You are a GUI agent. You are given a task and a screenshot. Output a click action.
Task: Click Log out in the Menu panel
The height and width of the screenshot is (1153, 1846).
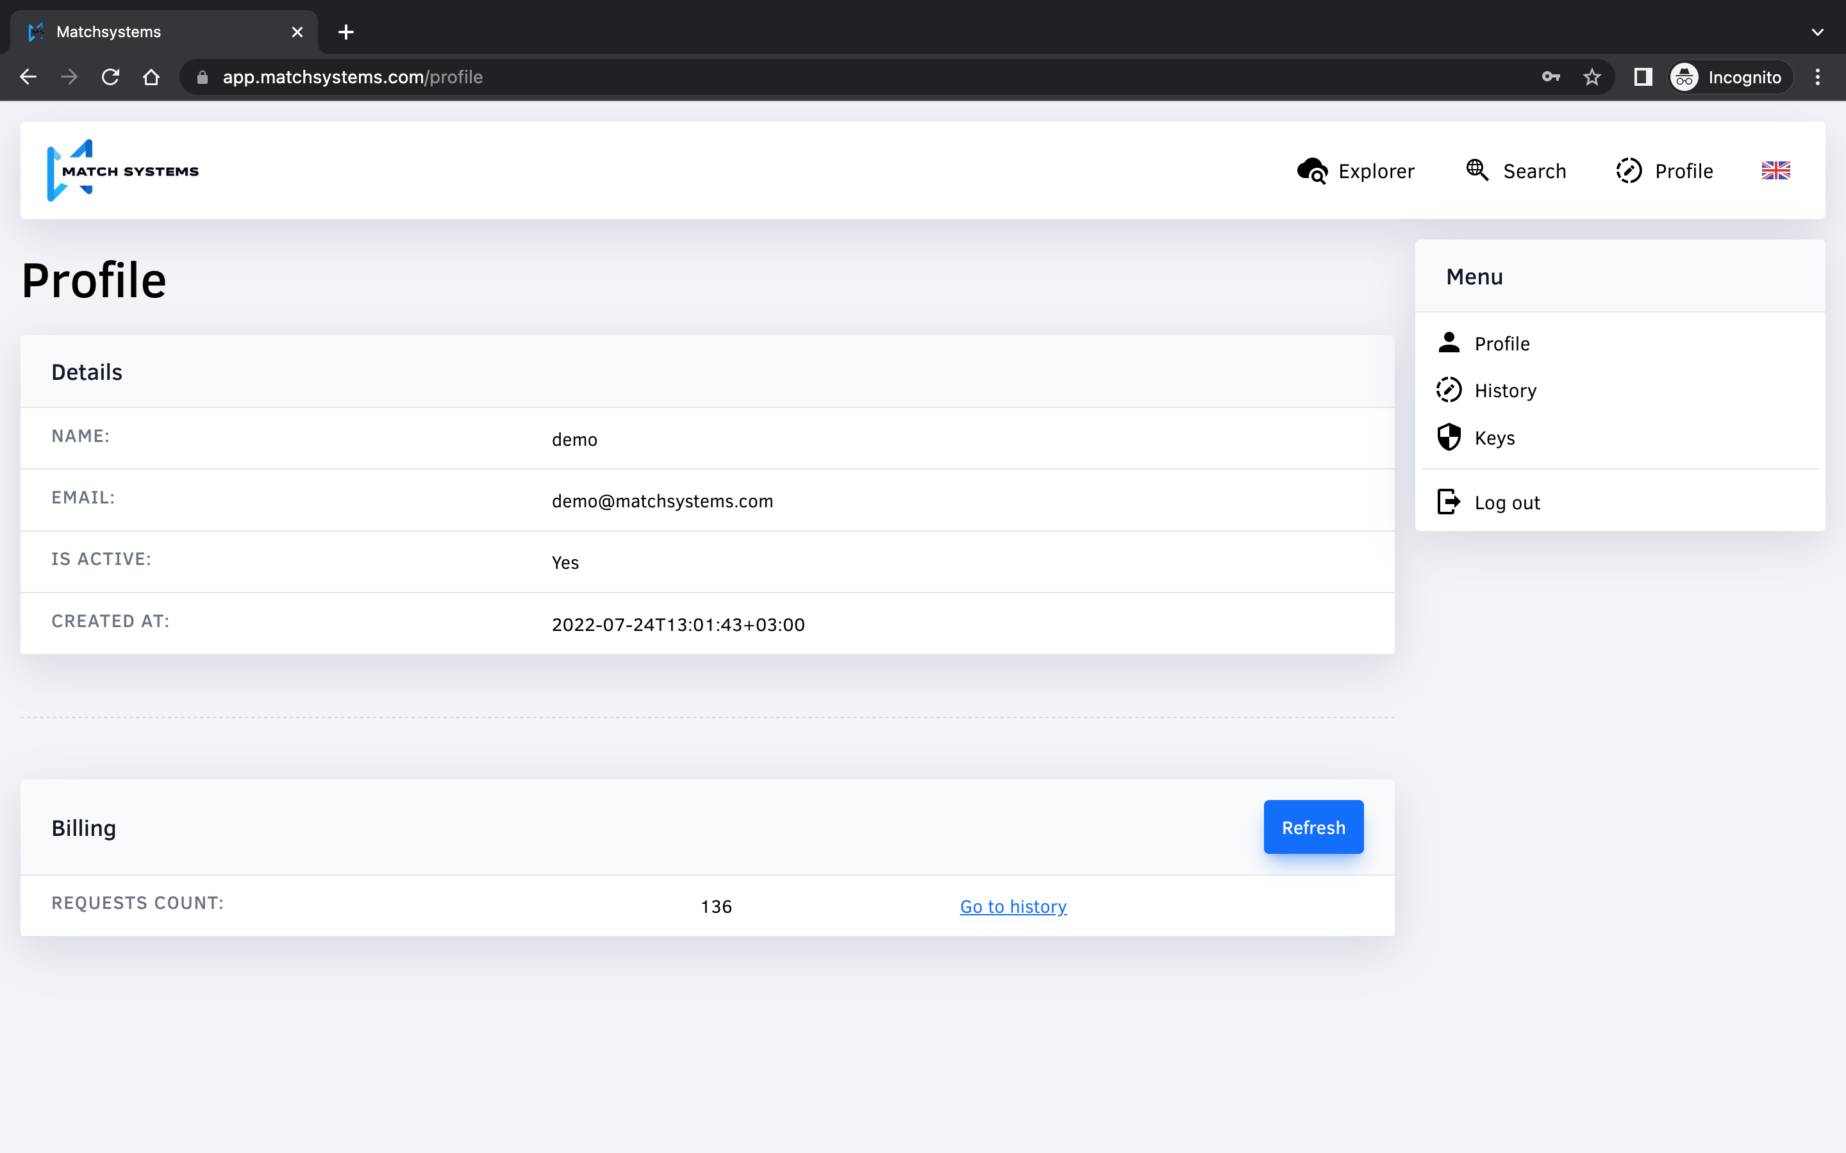(x=1506, y=502)
